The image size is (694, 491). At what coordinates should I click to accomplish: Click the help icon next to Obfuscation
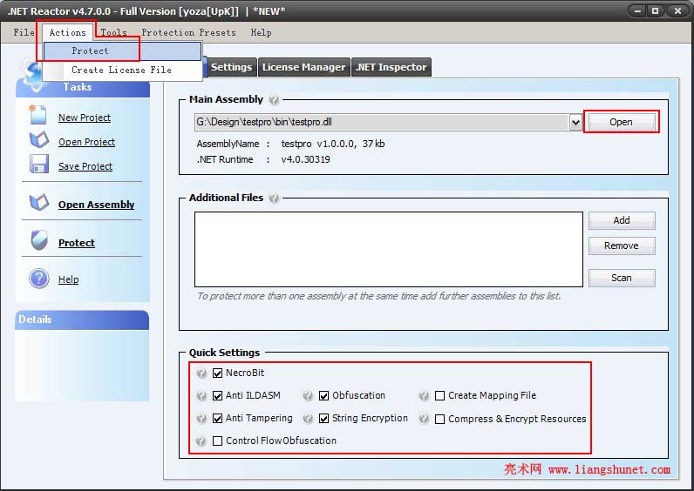tap(308, 396)
